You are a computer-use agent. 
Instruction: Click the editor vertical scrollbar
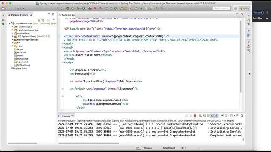pos(241,56)
